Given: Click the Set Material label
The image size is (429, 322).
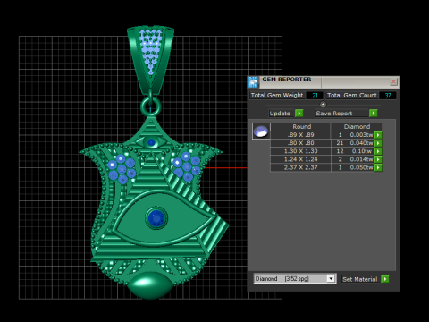Looking at the screenshot, I should click(x=359, y=279).
